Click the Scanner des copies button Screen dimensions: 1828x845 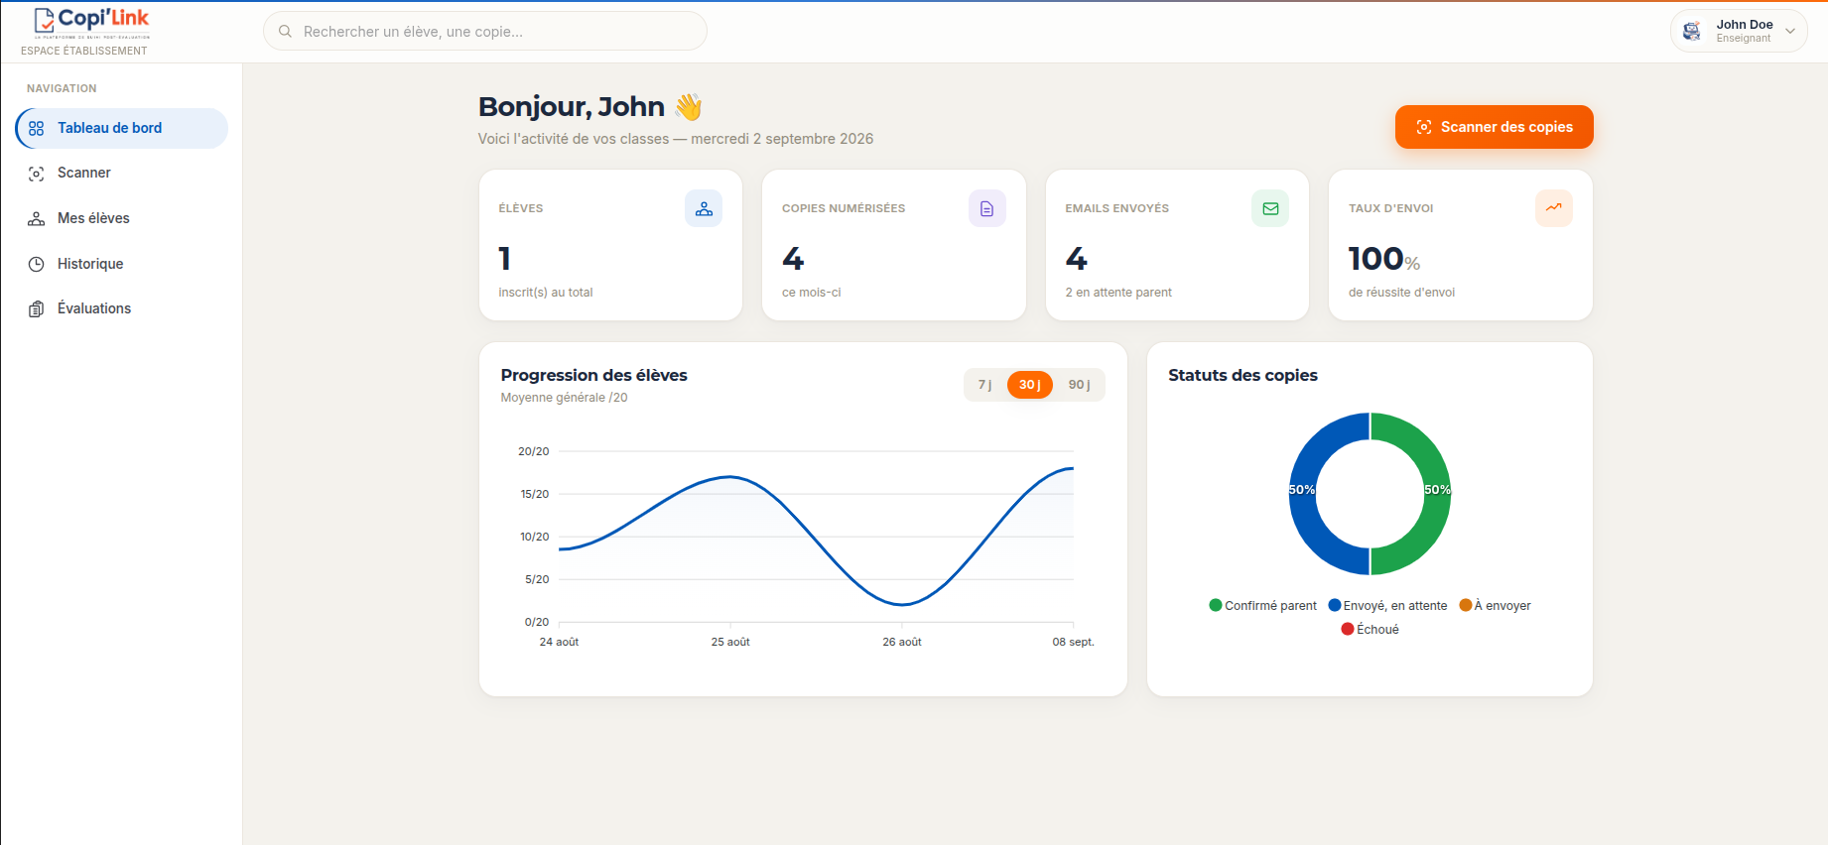pos(1495,127)
